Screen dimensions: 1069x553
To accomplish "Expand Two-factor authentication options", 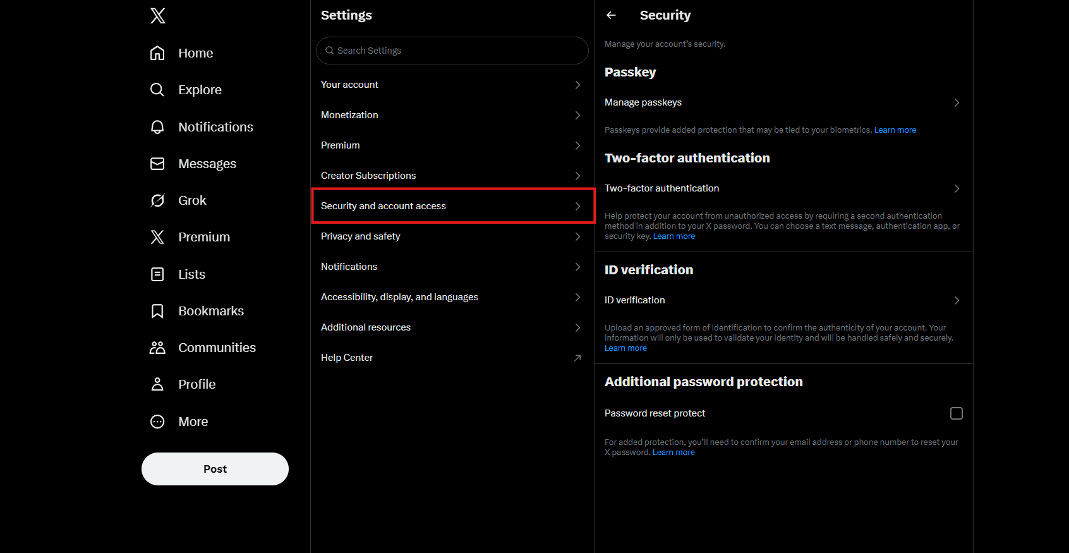I will pyautogui.click(x=783, y=188).
